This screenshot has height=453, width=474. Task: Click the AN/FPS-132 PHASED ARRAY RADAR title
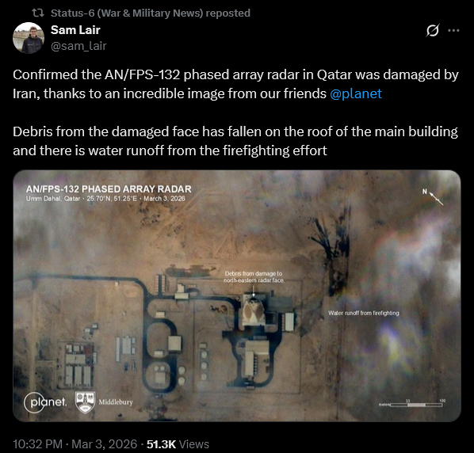point(109,189)
